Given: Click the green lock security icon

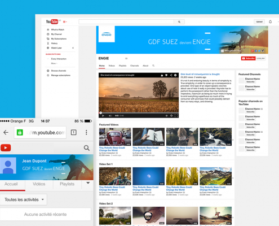Looking at the screenshot, I should tap(20, 133).
